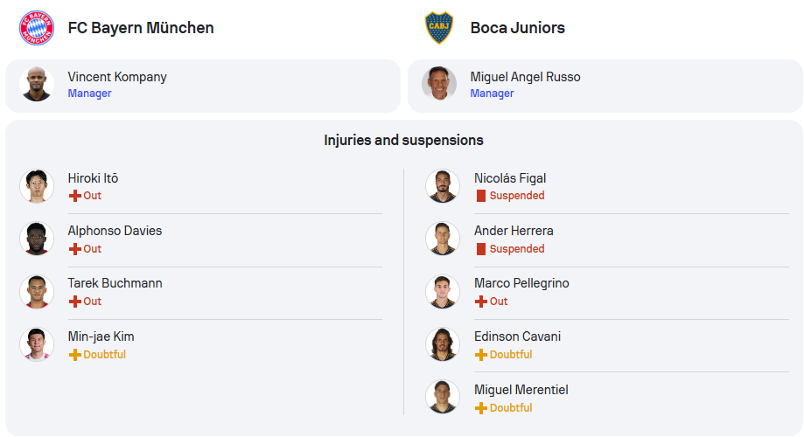Viewport: 804px width, 437px height.
Task: Click the red suspension card beside Nicolás Figal
Action: tap(481, 196)
